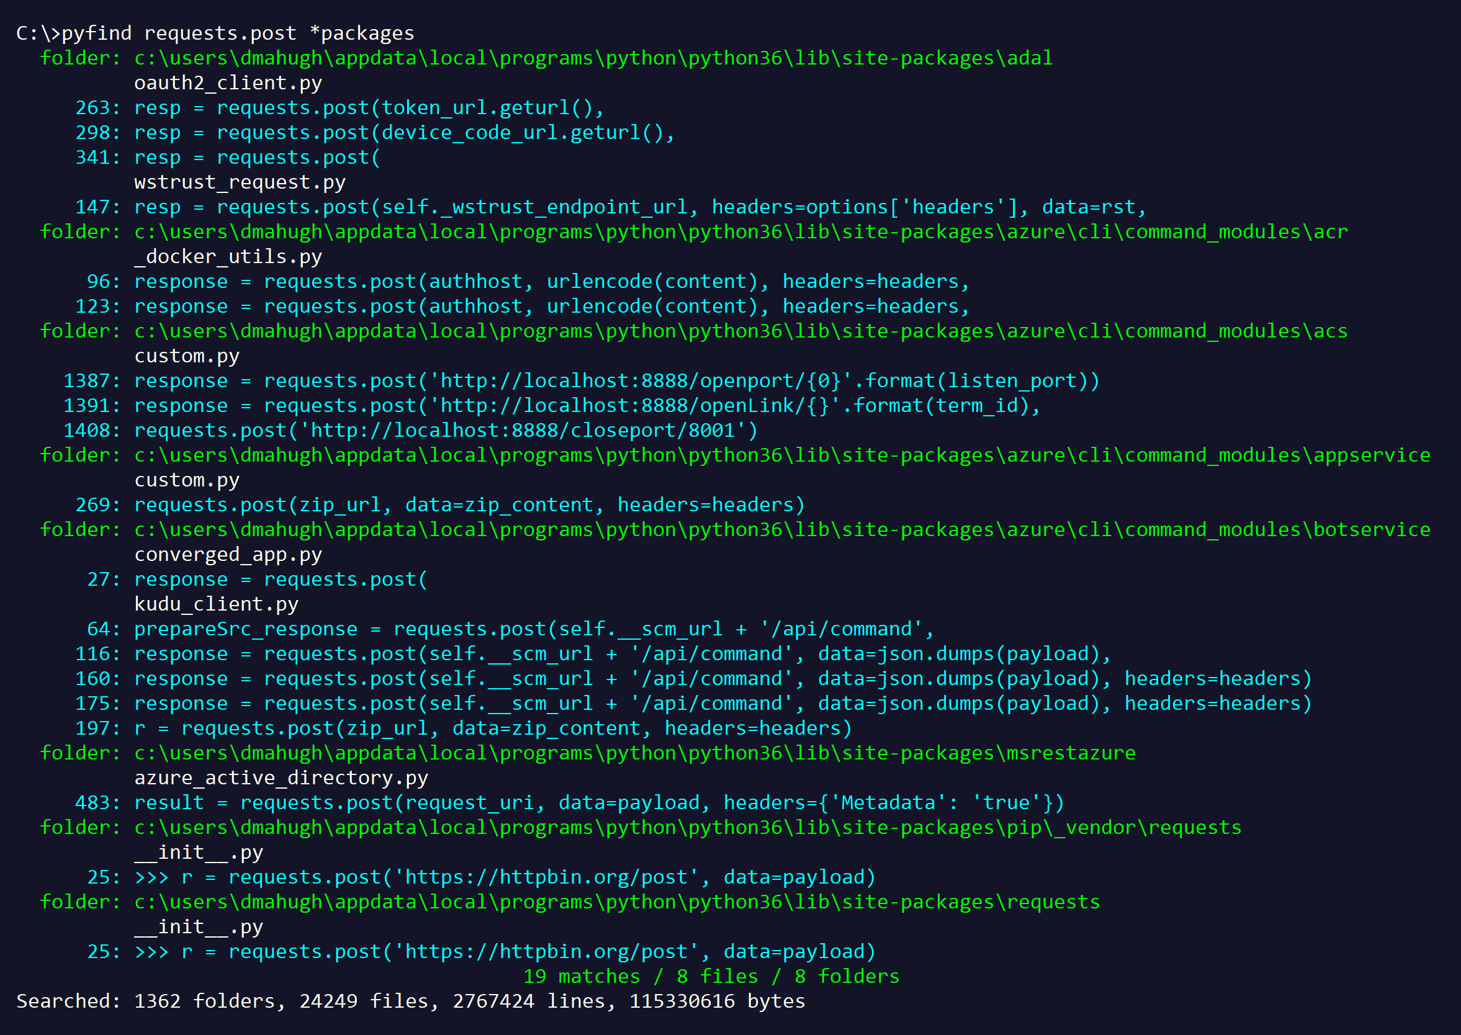The height and width of the screenshot is (1035, 1461).
Task: Click last line 25 httpbin.org/post match
Action: tap(481, 953)
